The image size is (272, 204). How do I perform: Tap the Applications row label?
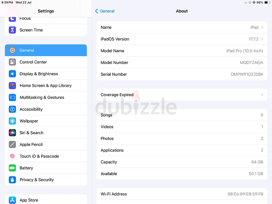pos(112,150)
